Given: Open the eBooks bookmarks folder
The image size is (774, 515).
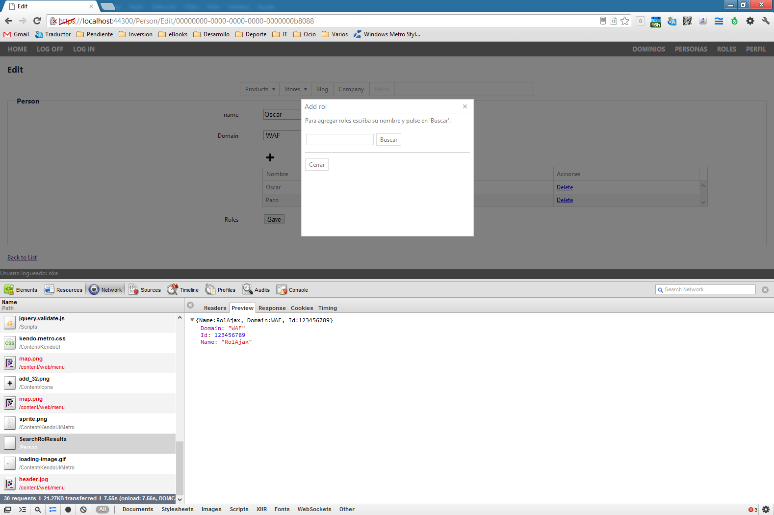Looking at the screenshot, I should click(173, 34).
